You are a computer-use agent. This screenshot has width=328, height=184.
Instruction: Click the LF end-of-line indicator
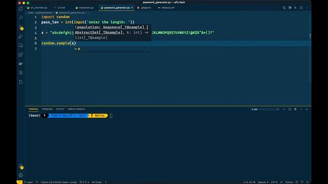point(281,182)
